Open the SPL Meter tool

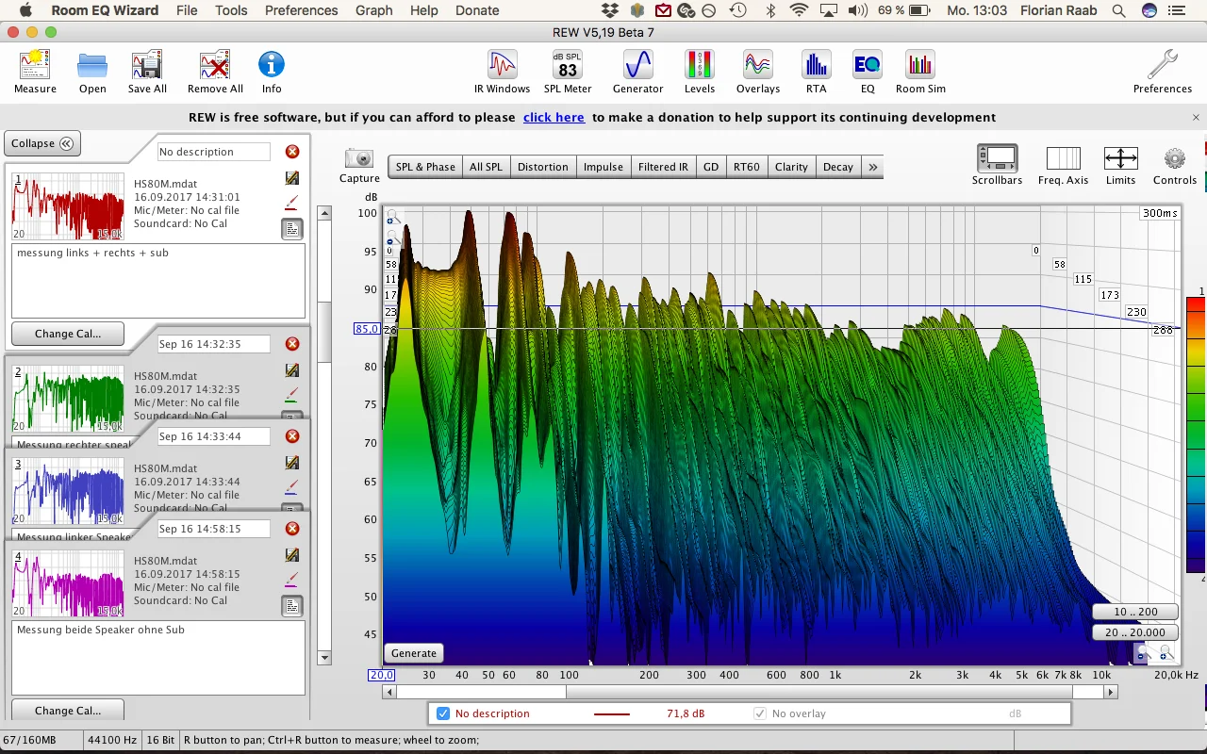pos(568,73)
